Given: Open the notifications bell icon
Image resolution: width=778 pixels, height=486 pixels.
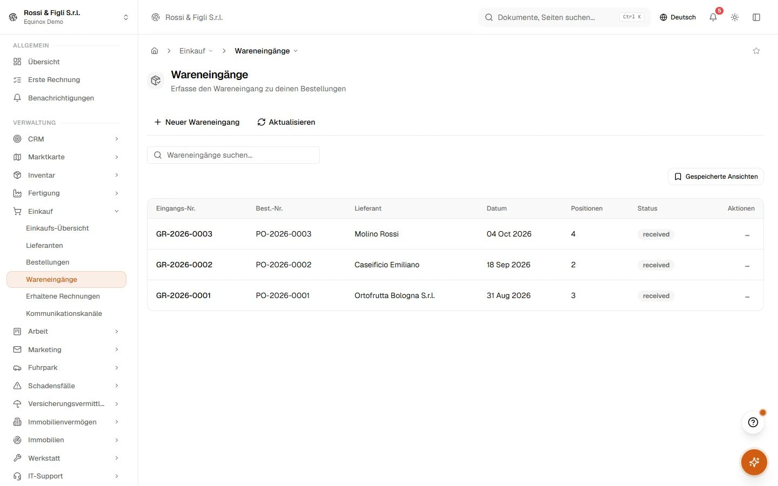Looking at the screenshot, I should click(x=713, y=17).
